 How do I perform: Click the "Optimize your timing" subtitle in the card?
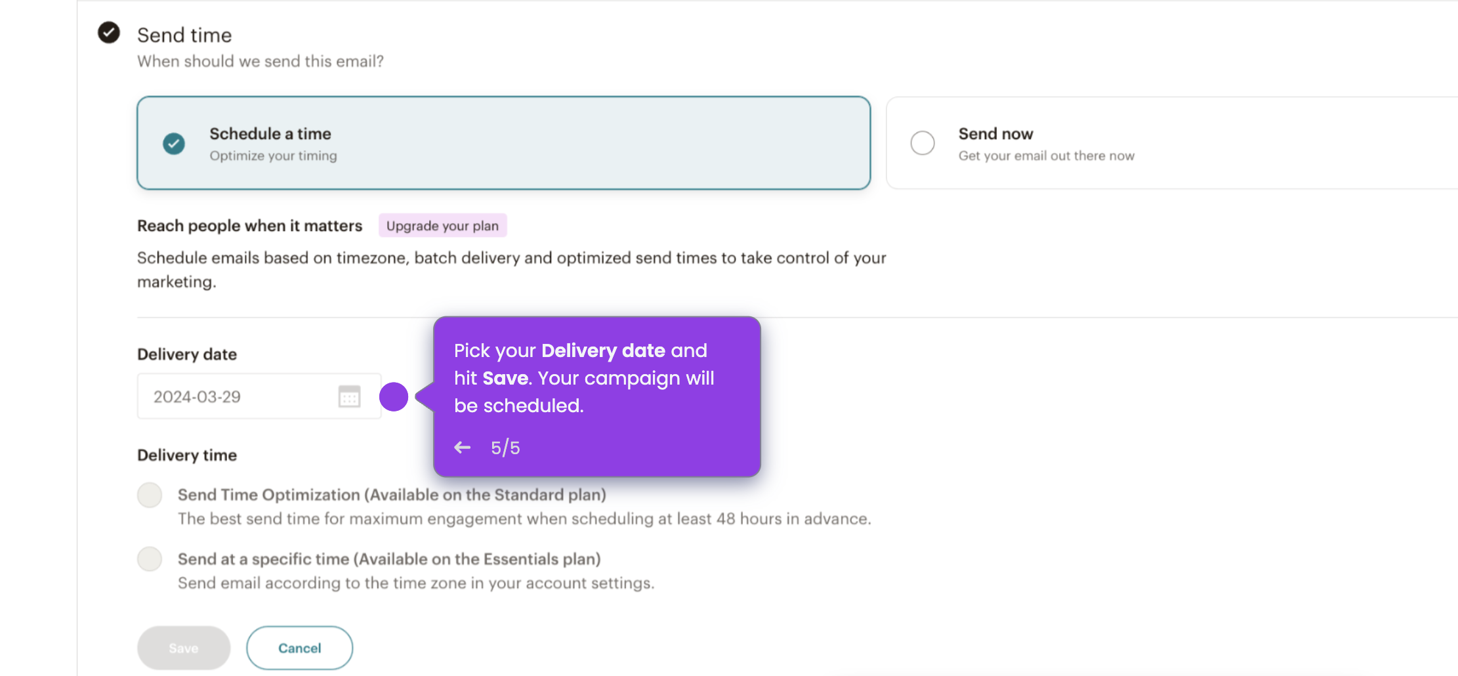tap(273, 156)
